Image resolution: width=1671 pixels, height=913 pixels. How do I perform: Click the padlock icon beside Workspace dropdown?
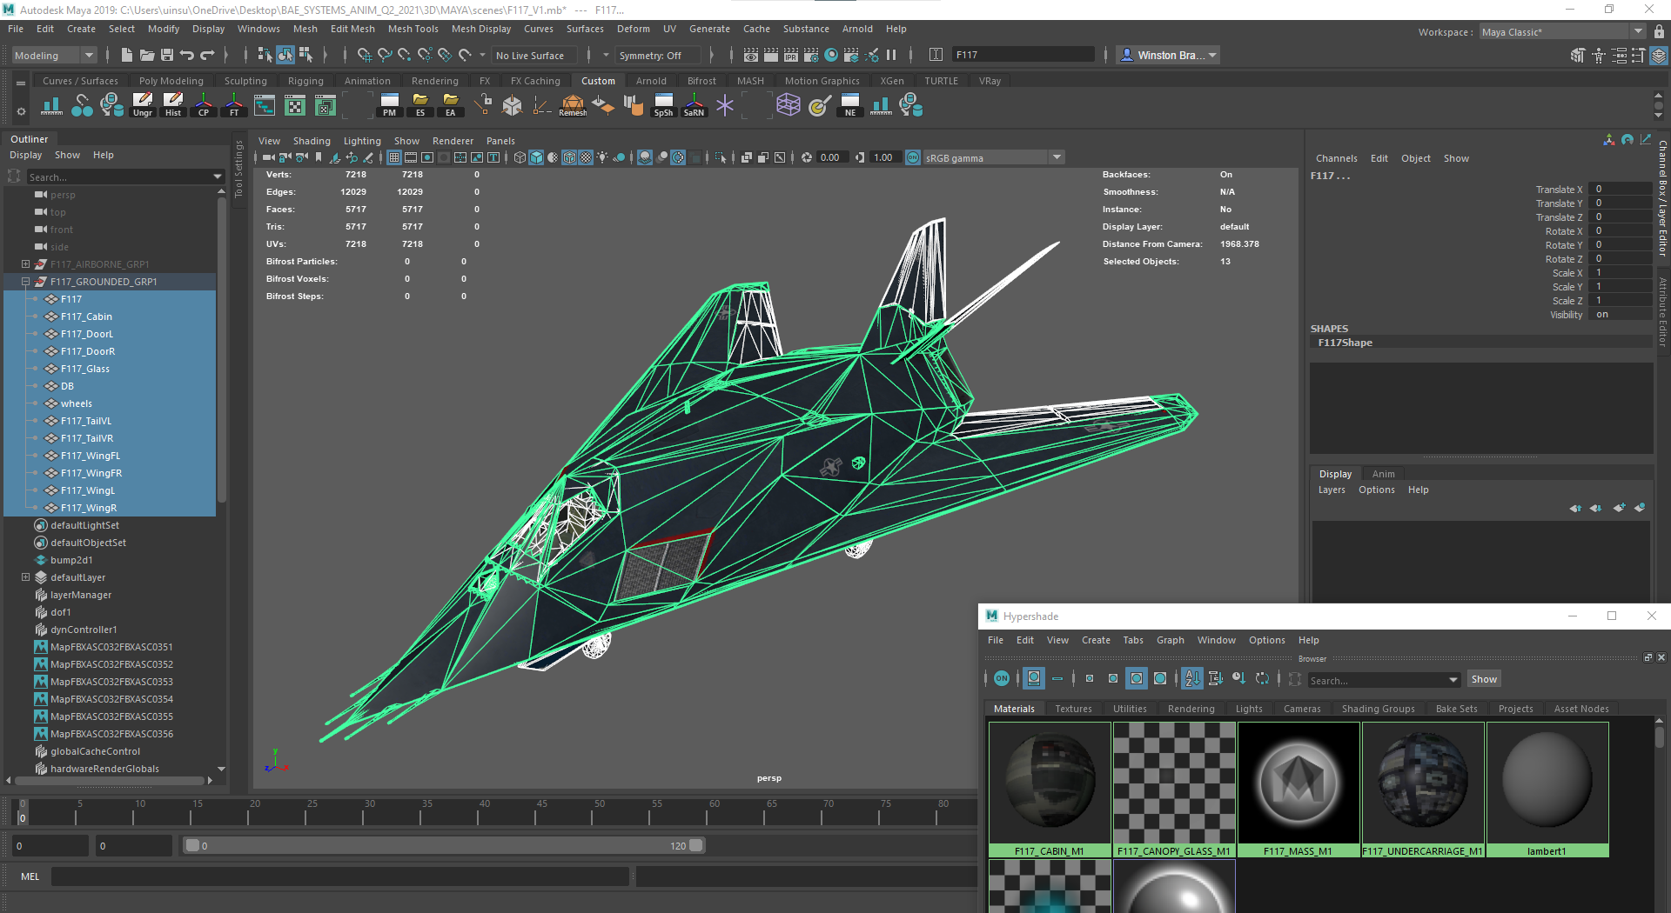(1659, 31)
